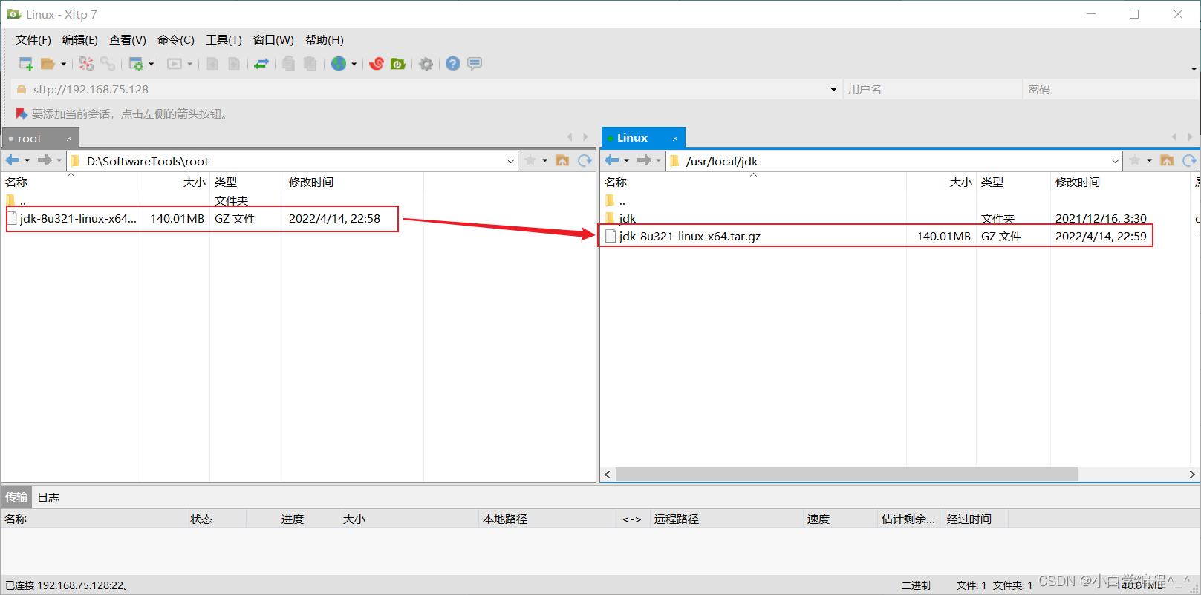Click the sftp host address field
This screenshot has height=595, width=1201.
pos(427,89)
